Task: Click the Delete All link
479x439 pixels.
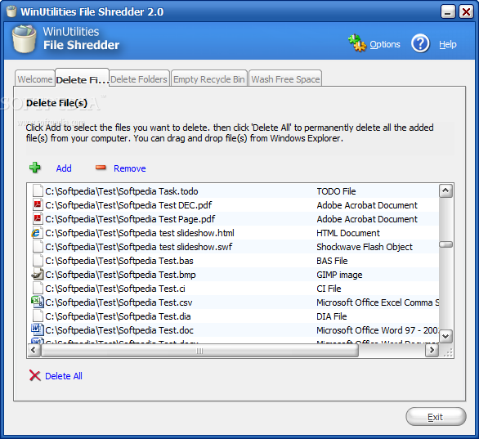Action: [64, 376]
